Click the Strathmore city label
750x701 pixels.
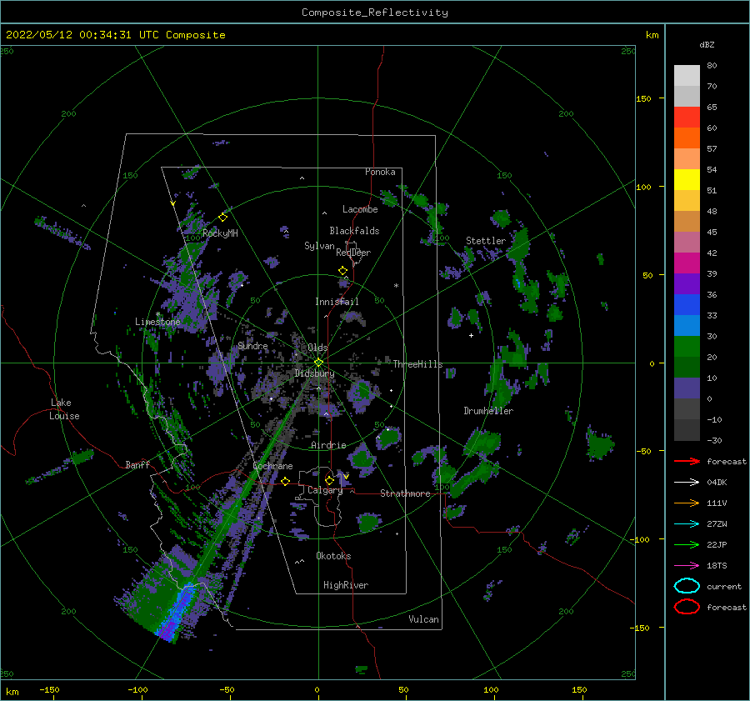click(405, 493)
